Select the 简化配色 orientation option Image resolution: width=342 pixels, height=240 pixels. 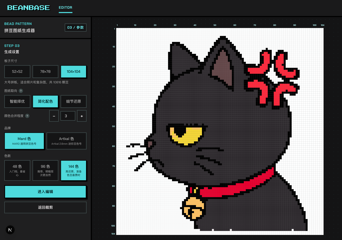(45, 101)
